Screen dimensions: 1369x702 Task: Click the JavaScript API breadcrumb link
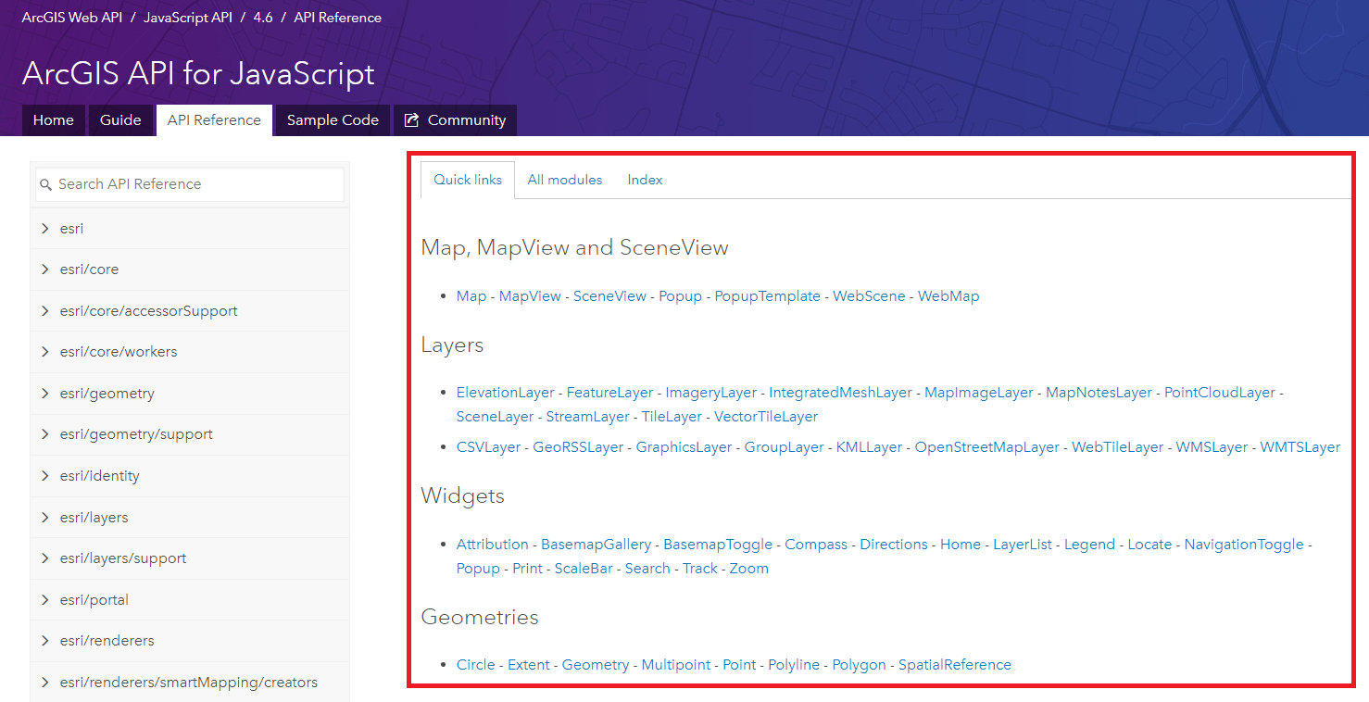[188, 18]
